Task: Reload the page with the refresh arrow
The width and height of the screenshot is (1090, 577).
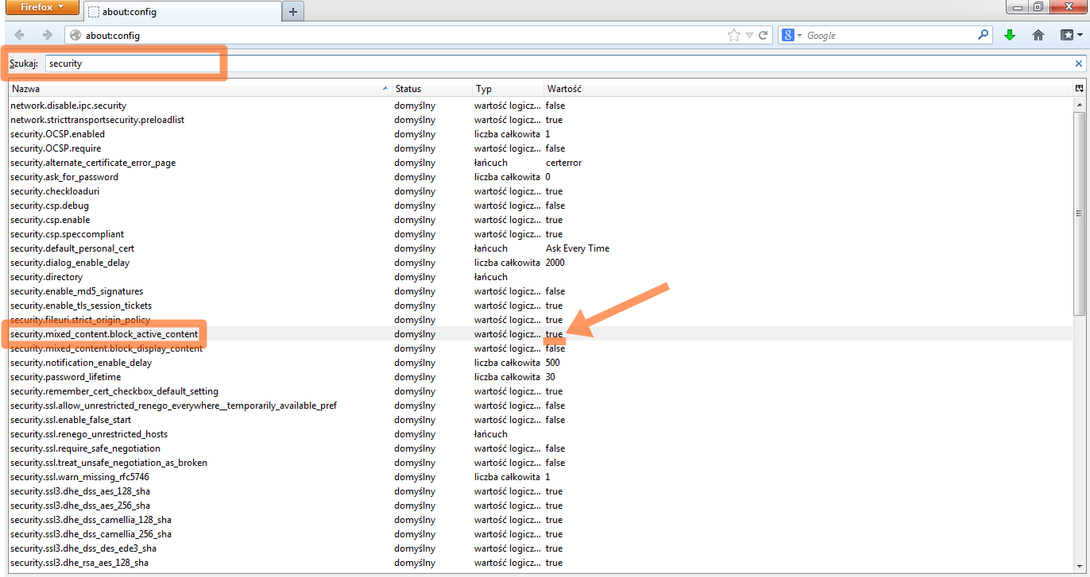Action: pyautogui.click(x=763, y=35)
